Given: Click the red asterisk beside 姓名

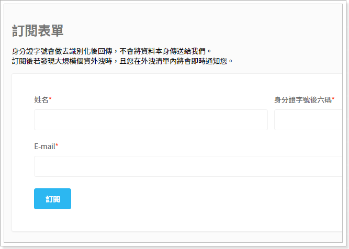Looking at the screenshot, I should [50, 99].
